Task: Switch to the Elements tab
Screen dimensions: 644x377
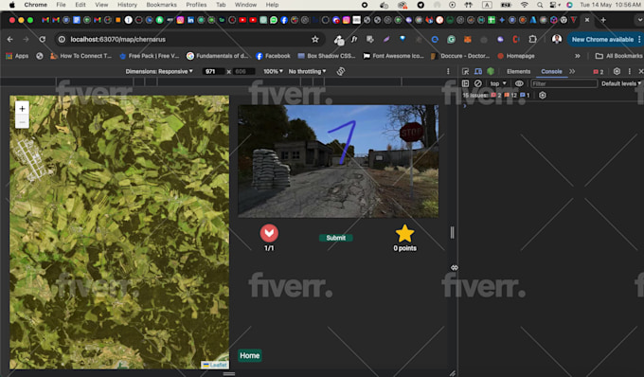Action: pos(518,71)
